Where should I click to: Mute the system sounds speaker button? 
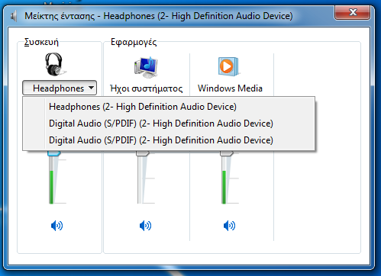pos(146,226)
